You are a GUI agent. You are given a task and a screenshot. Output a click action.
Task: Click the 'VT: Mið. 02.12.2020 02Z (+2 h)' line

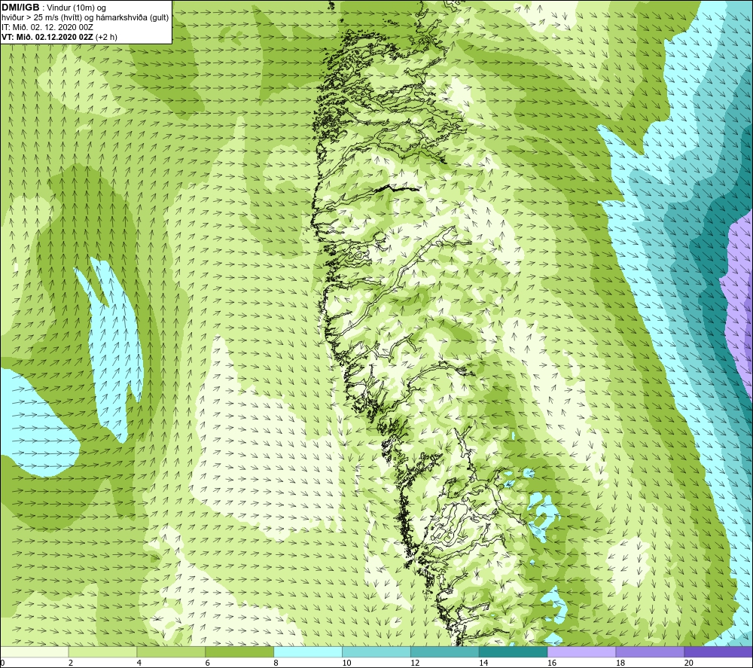(59, 37)
